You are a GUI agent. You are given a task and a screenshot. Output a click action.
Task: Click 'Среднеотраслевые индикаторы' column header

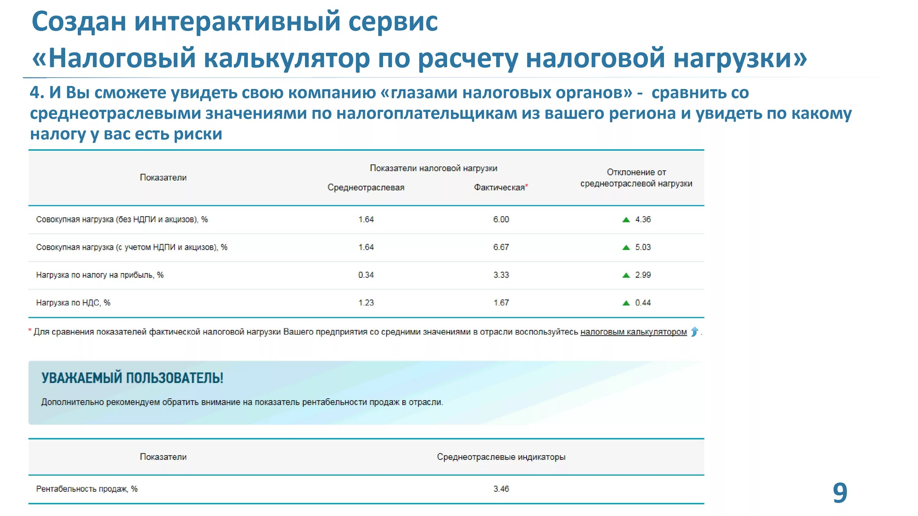501,457
